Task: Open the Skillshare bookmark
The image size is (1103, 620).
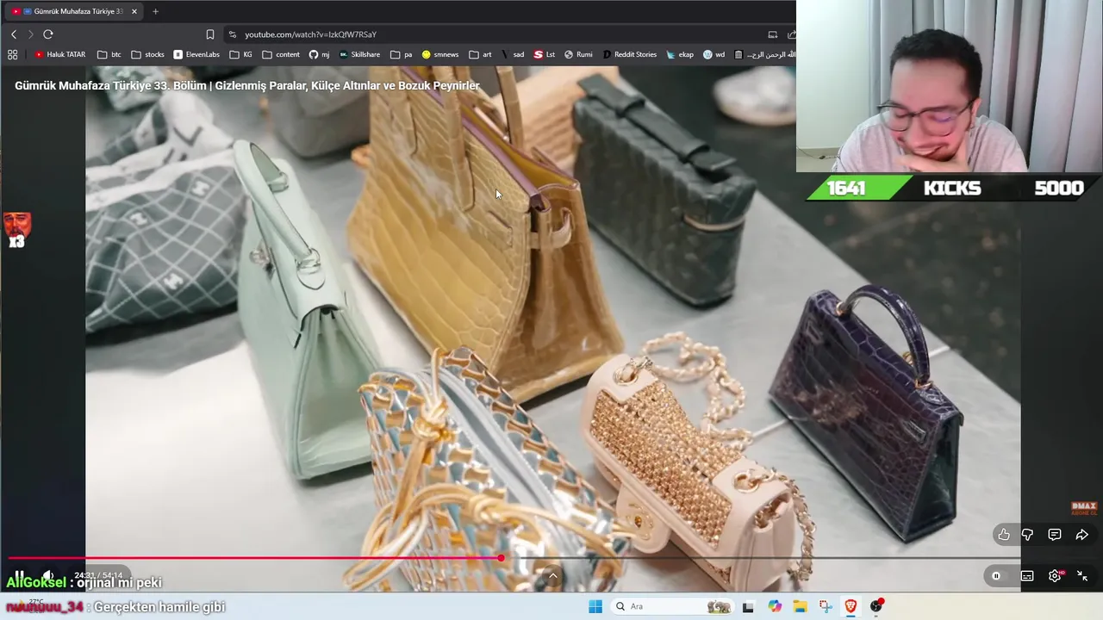Action: pyautogui.click(x=359, y=54)
